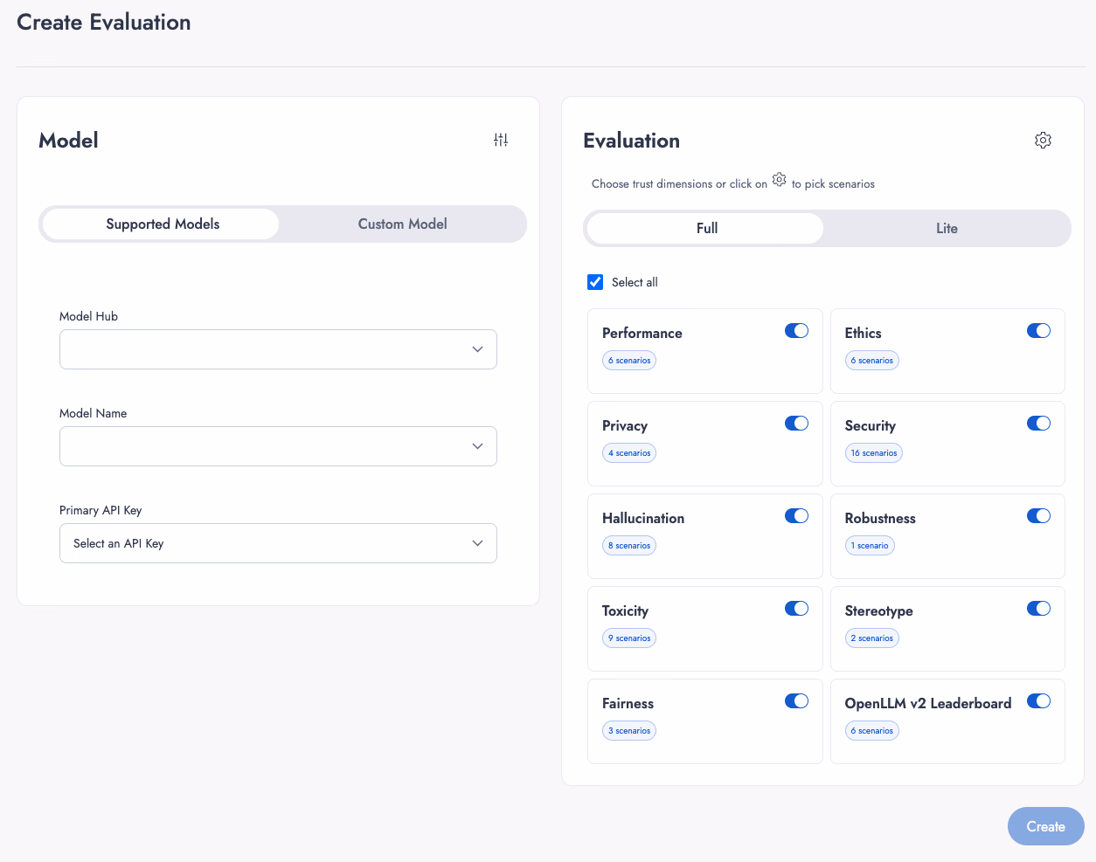Image resolution: width=1096 pixels, height=862 pixels.
Task: Turn off the Ethics evaluation toggle
Action: pos(1038,330)
